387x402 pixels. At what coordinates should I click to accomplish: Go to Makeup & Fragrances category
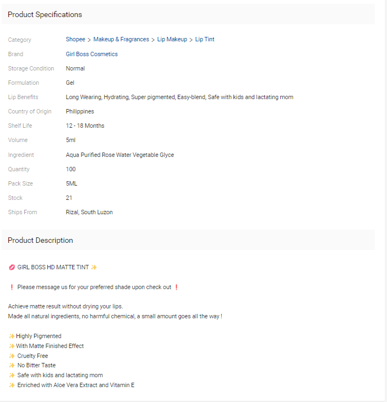[121, 40]
